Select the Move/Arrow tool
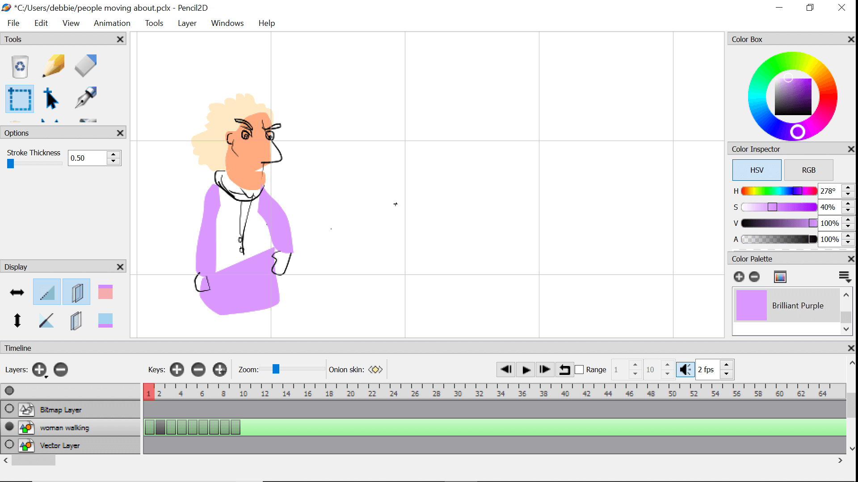Image resolution: width=858 pixels, height=482 pixels. [x=52, y=98]
